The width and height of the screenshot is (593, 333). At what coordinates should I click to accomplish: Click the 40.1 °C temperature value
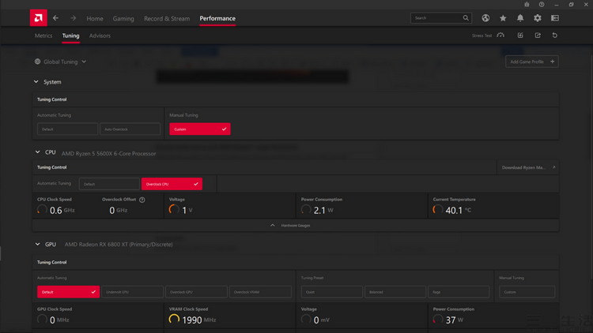[459, 211]
